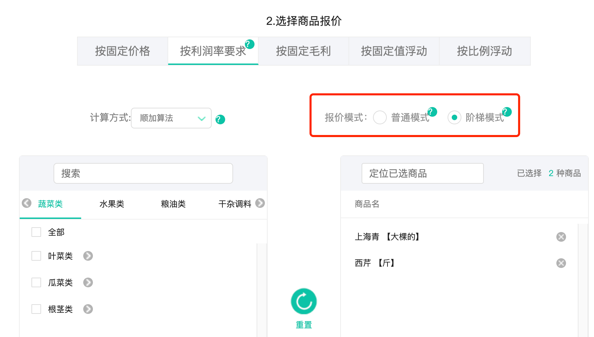
Task: Expand the 根茎类 subcategory arrow
Action: point(88,309)
